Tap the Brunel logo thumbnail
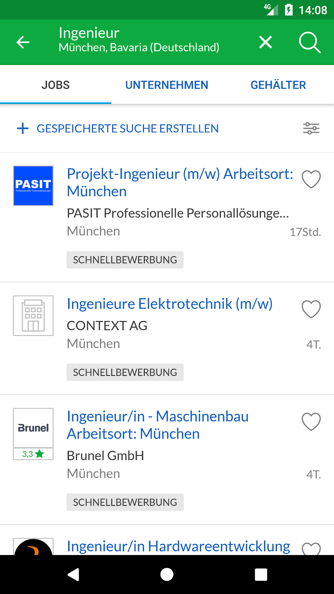Screen dimensions: 334x594 pos(33,428)
